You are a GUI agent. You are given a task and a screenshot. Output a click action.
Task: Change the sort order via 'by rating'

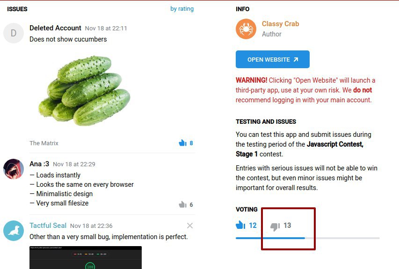(182, 8)
